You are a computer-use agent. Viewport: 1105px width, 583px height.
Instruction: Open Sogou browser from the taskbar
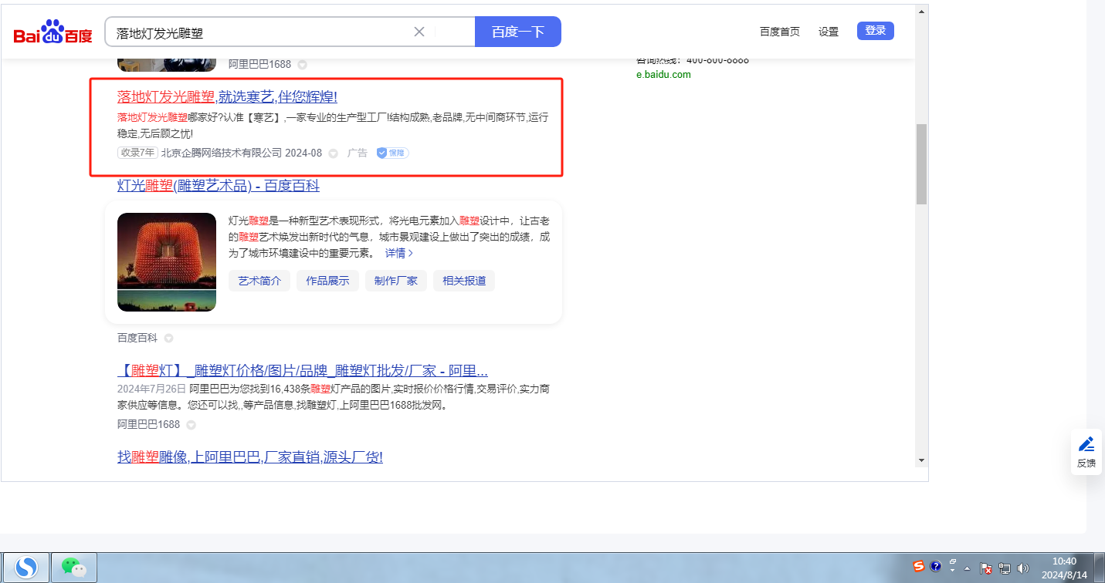coord(27,568)
